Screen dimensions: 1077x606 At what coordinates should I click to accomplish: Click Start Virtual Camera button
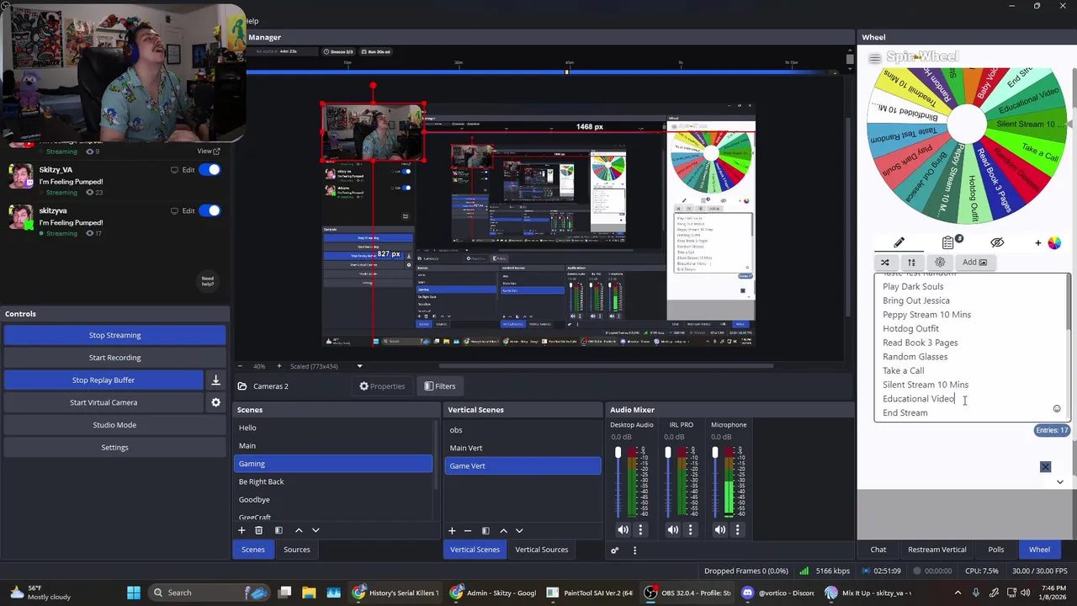pos(103,402)
